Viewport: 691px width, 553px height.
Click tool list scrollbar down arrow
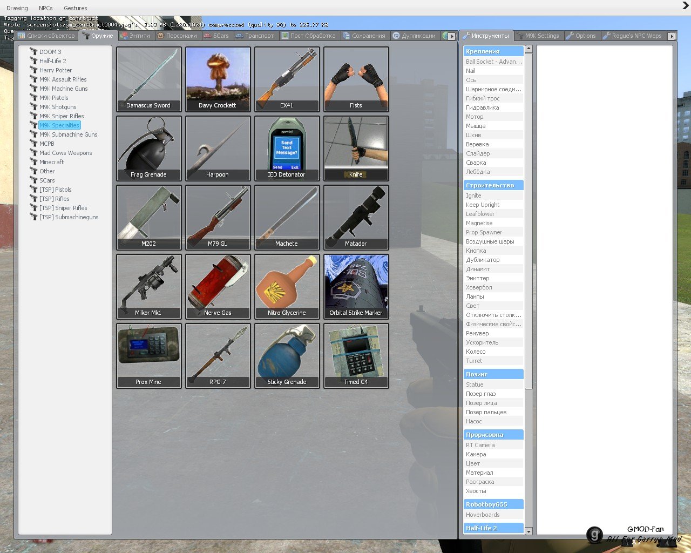point(529,531)
